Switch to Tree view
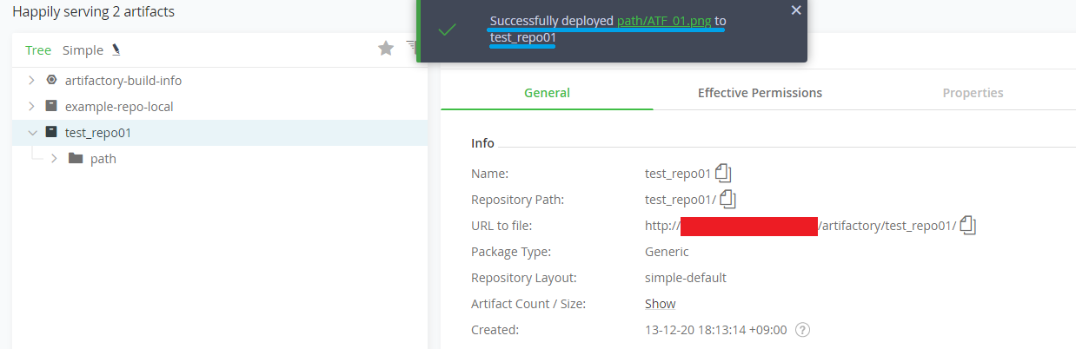The height and width of the screenshot is (349, 1076). [x=38, y=50]
